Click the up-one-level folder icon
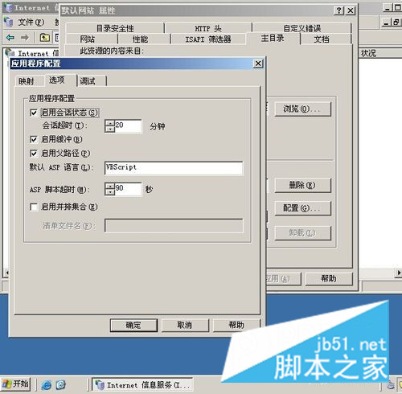The width and height of the screenshot is (402, 394). [44, 37]
